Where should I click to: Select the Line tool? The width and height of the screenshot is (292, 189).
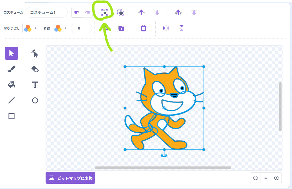click(x=12, y=100)
